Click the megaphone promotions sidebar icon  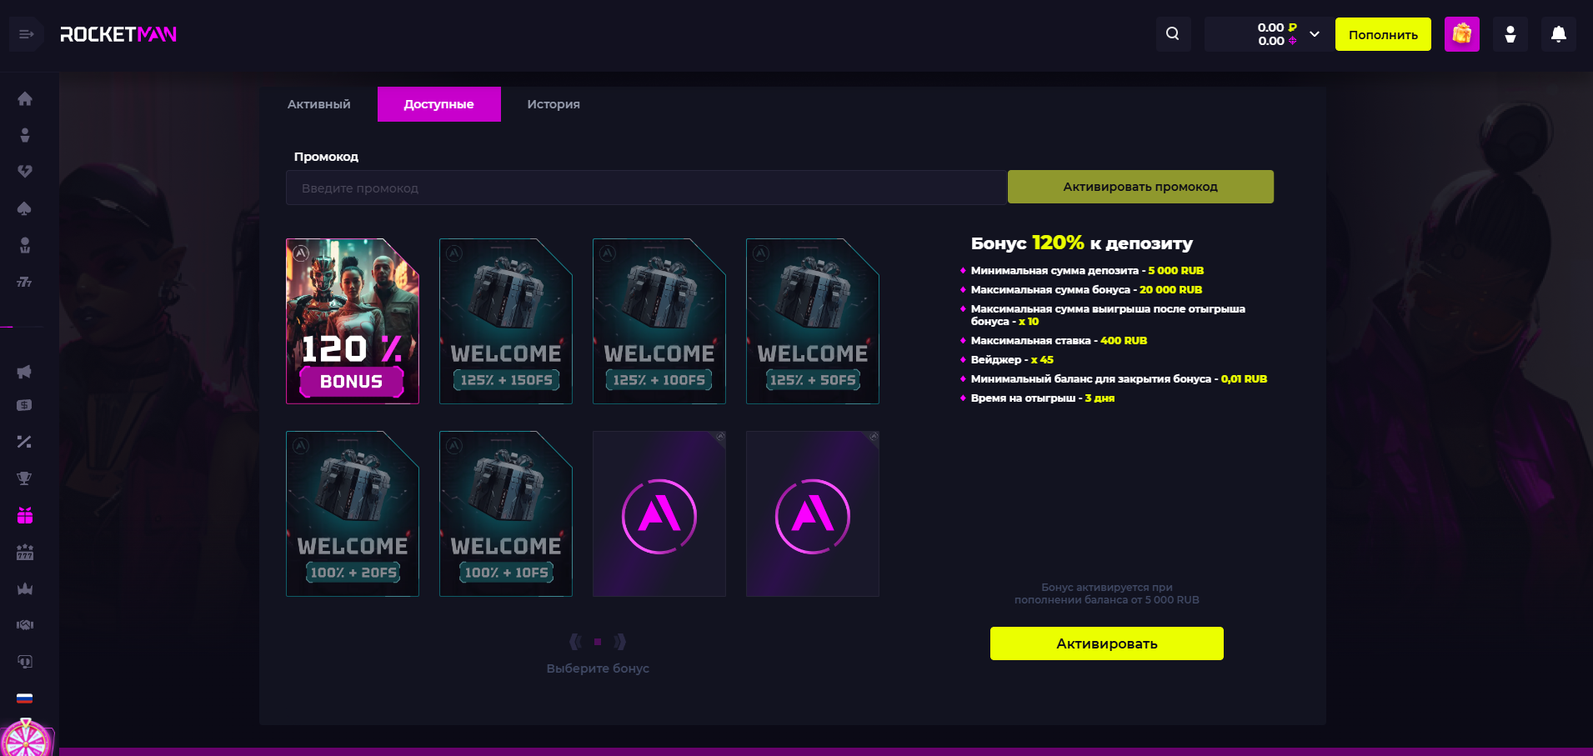[x=25, y=372]
